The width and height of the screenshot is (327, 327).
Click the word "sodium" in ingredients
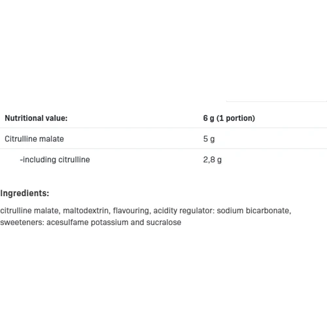(x=230, y=211)
